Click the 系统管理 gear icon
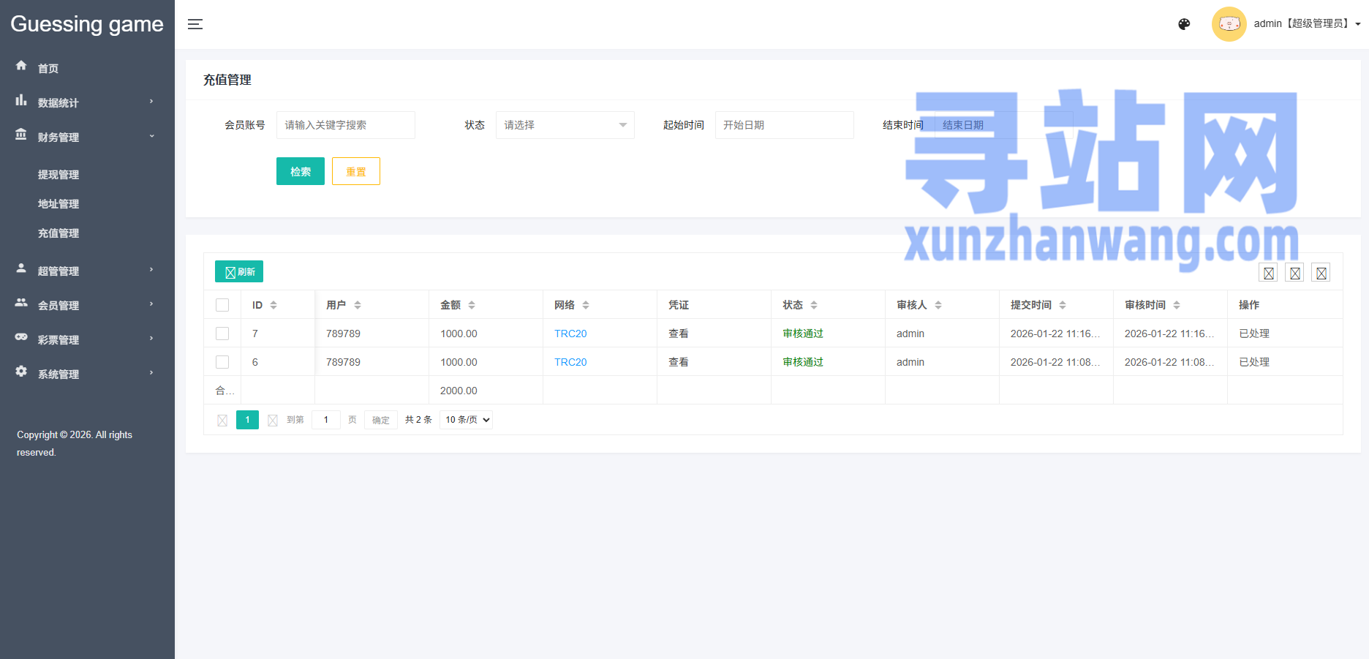The height and width of the screenshot is (659, 1369). tap(21, 372)
